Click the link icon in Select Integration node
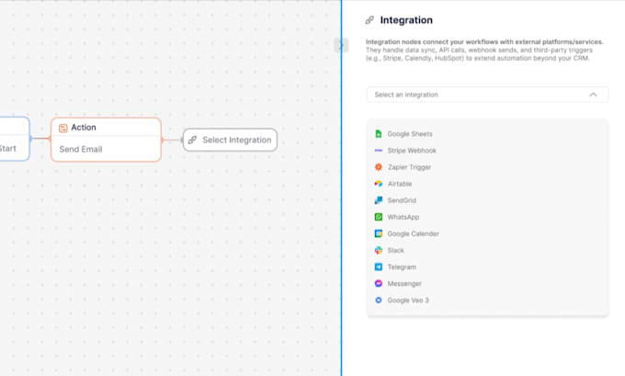625x376 pixels. pos(192,140)
